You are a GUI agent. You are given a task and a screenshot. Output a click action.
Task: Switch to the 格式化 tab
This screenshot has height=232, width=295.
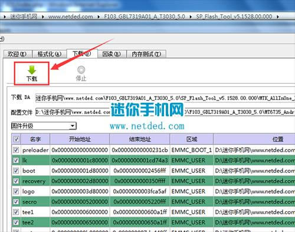50,54
